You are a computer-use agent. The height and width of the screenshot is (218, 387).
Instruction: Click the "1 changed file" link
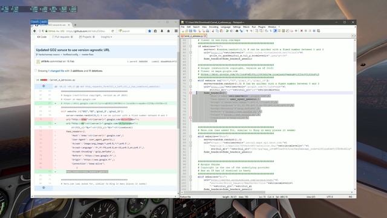[56, 71]
